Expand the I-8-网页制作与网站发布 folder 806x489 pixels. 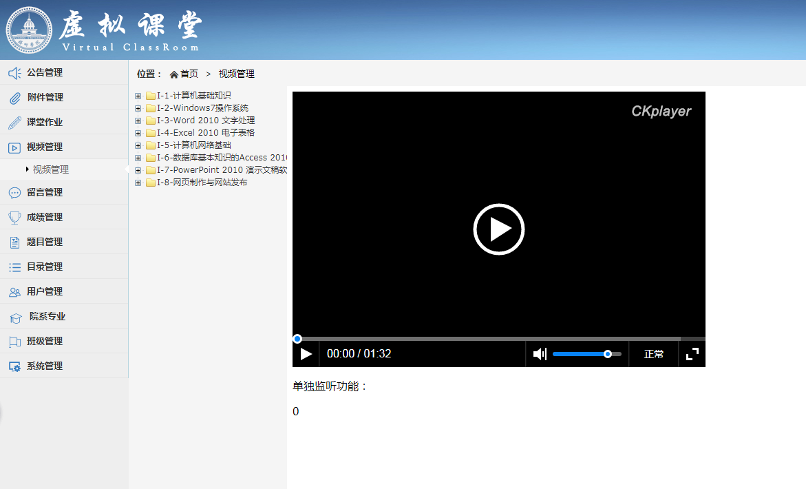tap(138, 183)
